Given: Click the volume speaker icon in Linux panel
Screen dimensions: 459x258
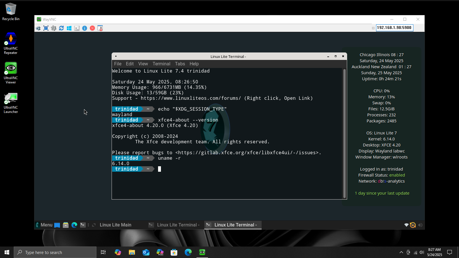Looking at the screenshot, I should (x=420, y=225).
